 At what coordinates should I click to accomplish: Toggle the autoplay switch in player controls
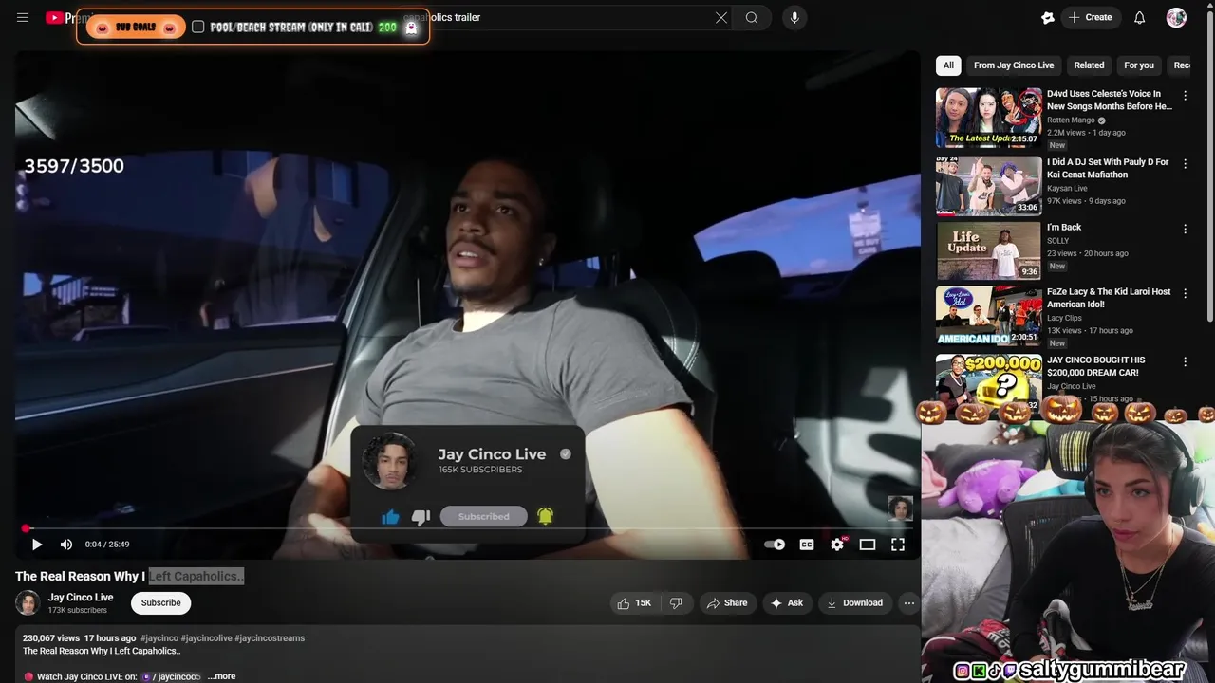775,545
